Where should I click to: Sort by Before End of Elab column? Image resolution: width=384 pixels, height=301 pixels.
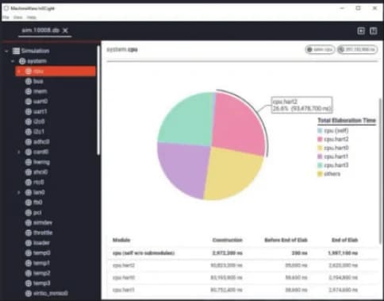tap(286, 240)
